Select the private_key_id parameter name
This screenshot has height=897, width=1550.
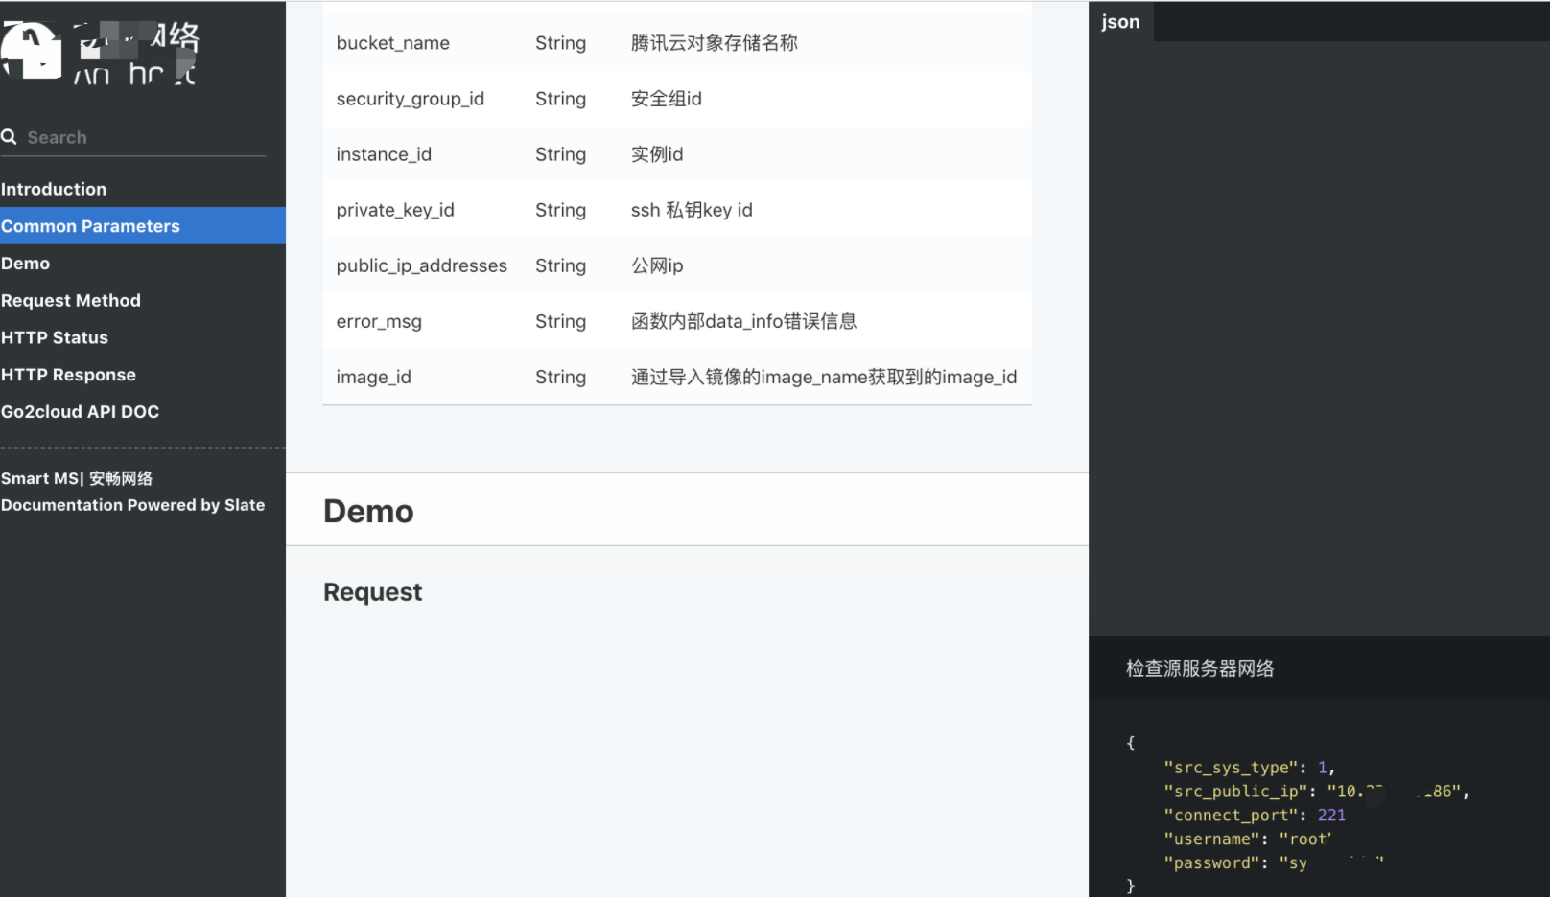click(x=395, y=210)
